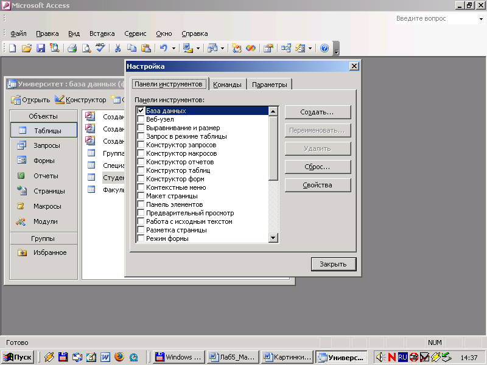
Task: Click the Properties toolbar icon
Action: (x=268, y=48)
